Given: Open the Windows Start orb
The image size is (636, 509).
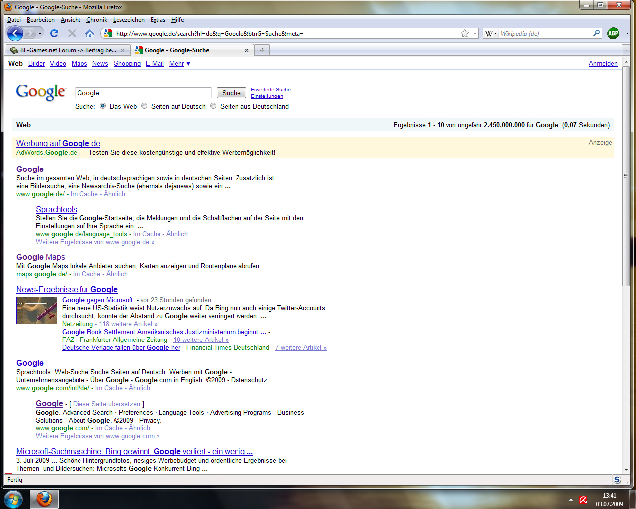Looking at the screenshot, I should (13, 499).
